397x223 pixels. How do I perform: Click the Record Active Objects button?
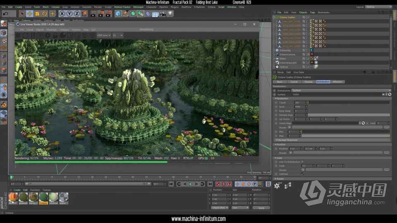(x=218, y=184)
